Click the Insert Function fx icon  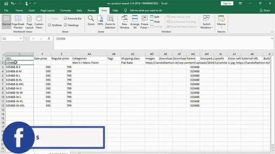point(49,38)
